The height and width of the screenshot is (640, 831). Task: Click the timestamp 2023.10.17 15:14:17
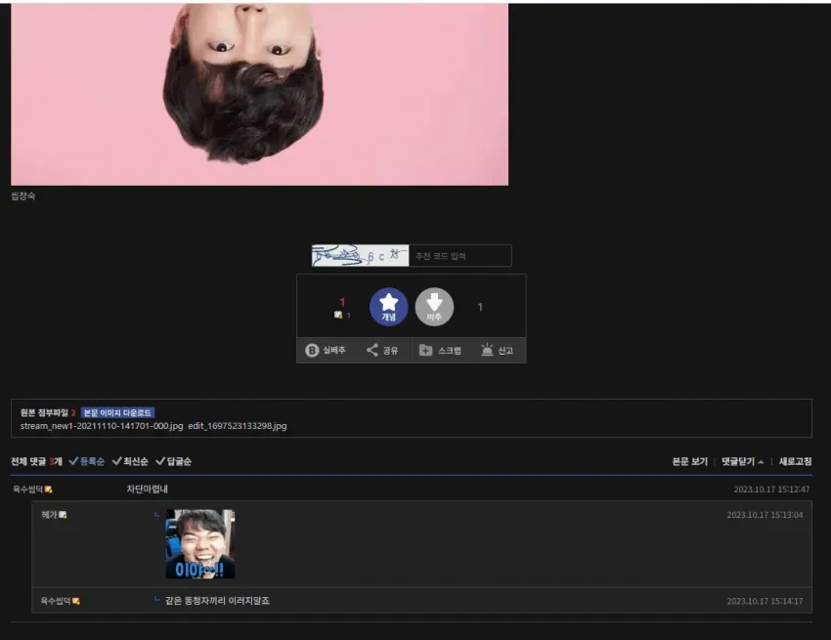coord(765,601)
